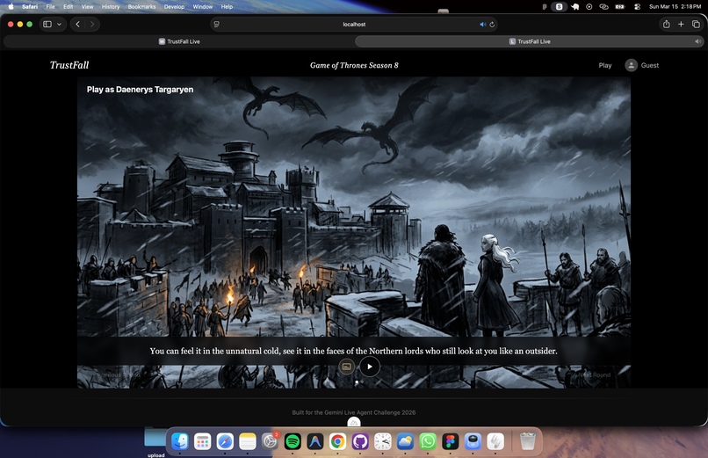Screen dimensions: 708x458
Task: Go to the Next Round
Action: (594, 374)
